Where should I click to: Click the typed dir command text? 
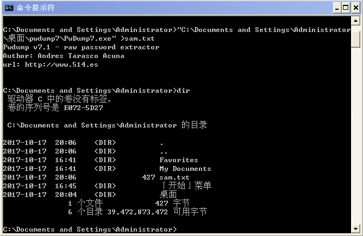[183, 91]
